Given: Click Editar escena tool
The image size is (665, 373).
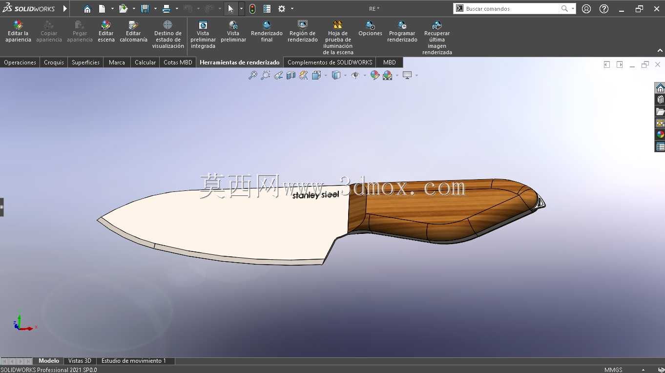Looking at the screenshot, I should click(106, 32).
